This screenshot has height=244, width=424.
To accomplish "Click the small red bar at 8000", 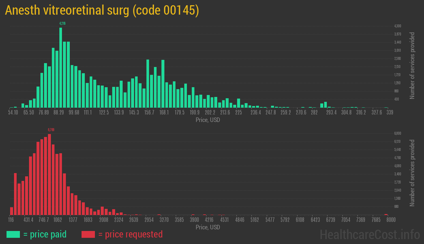I will coord(386,214).
